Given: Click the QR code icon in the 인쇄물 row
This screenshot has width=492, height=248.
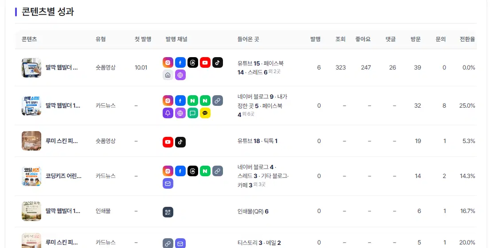Looking at the screenshot, I should [x=168, y=212].
